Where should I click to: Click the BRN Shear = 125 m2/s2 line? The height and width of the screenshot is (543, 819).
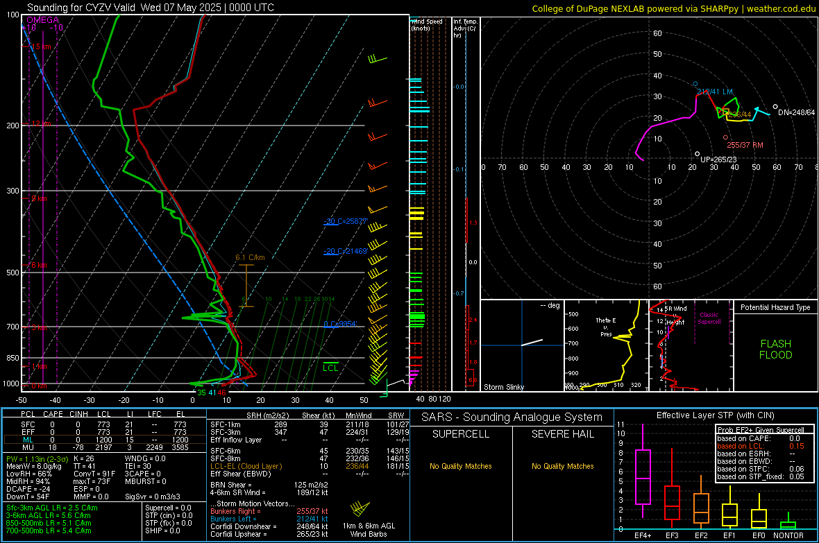click(269, 485)
